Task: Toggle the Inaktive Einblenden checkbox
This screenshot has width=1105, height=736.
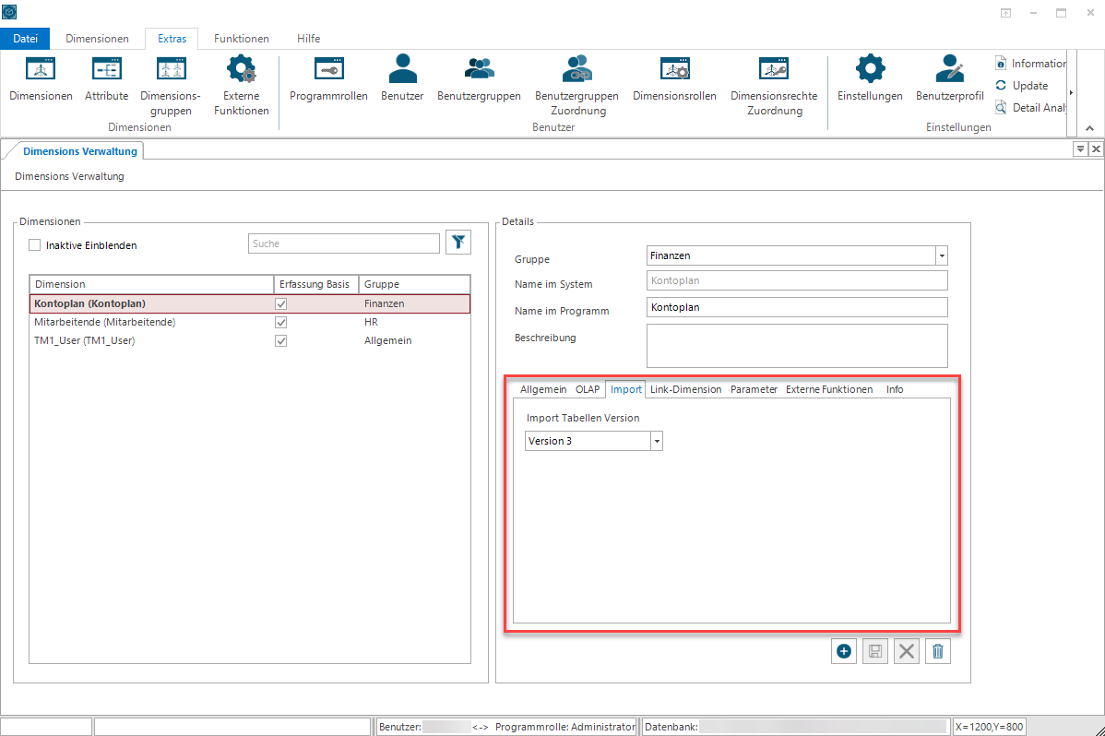Action: 34,245
